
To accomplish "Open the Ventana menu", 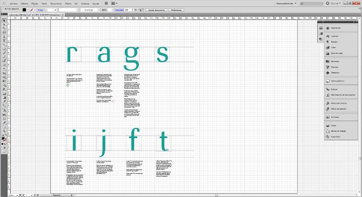I will click(85, 4).
